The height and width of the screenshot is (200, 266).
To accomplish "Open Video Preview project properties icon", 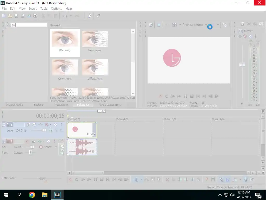I will pyautogui.click(x=151, y=25).
